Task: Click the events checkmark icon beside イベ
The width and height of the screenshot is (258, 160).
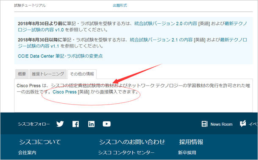Action: point(243,124)
